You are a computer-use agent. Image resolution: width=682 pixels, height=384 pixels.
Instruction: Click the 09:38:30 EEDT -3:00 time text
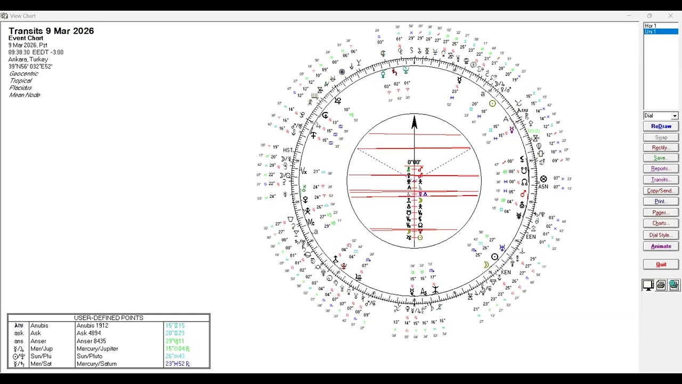click(36, 52)
